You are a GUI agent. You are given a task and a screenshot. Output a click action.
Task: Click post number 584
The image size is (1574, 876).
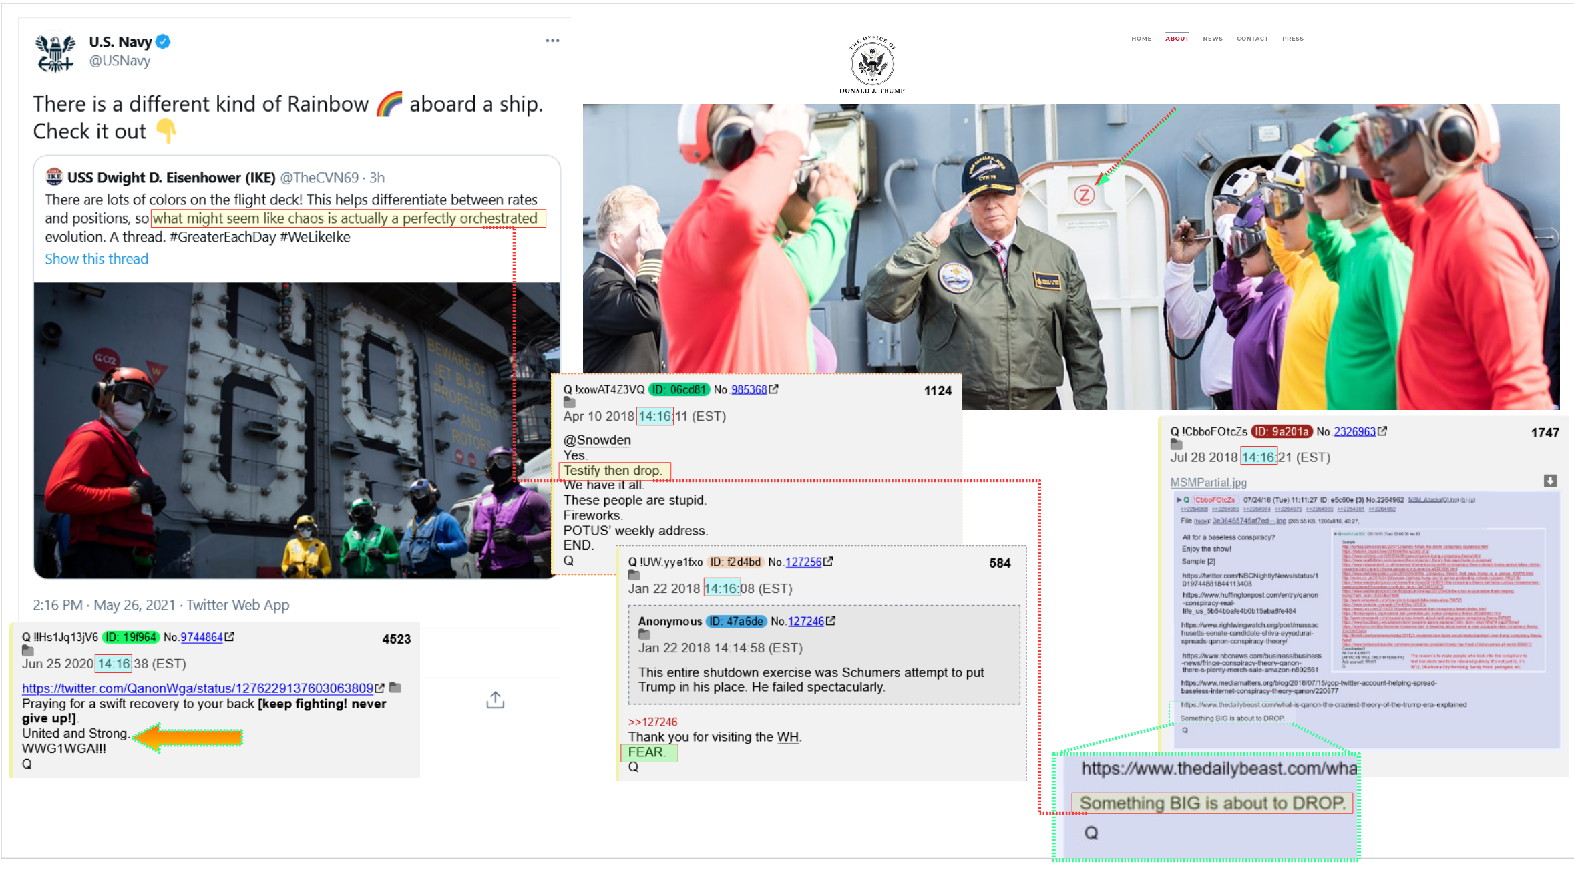1000,563
